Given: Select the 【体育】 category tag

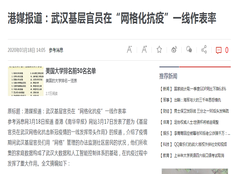Looking at the screenshot, I should click(x=166, y=122).
